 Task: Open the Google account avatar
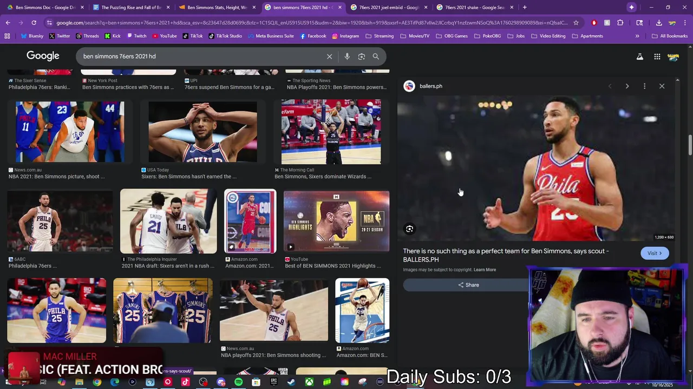[674, 56]
